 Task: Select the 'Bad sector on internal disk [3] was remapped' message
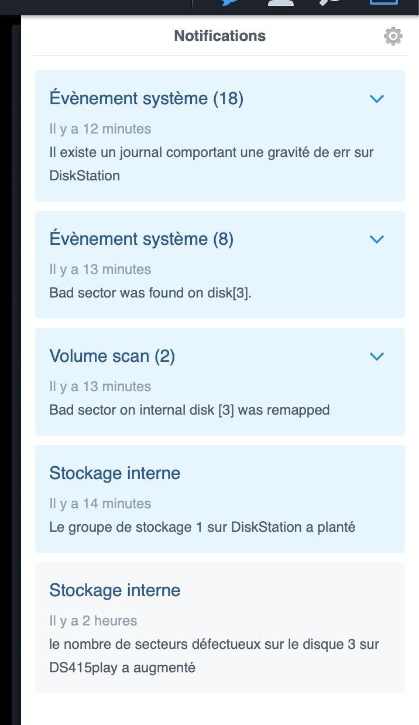(x=190, y=410)
